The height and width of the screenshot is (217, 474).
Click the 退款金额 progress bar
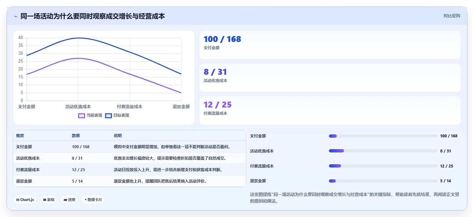tap(383, 181)
